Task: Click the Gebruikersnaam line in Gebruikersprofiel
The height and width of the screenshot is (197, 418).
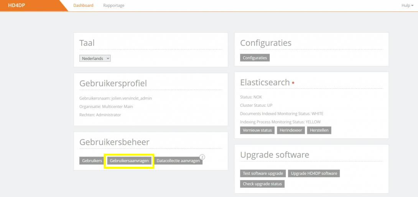Action: [115, 98]
